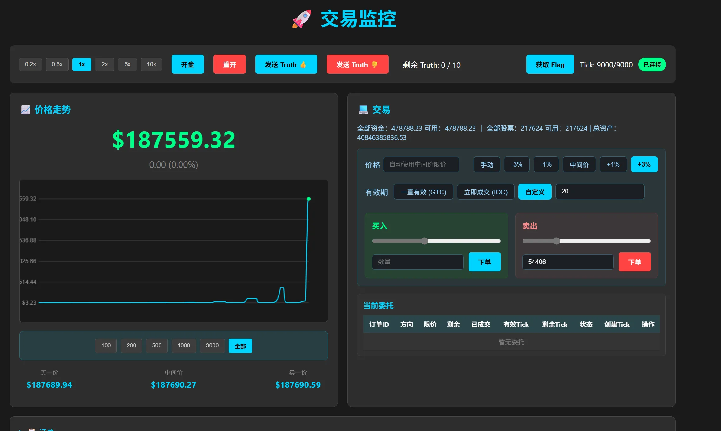This screenshot has width=721, height=431.
Task: Send Truth with thumbs-up button
Action: [x=286, y=65]
